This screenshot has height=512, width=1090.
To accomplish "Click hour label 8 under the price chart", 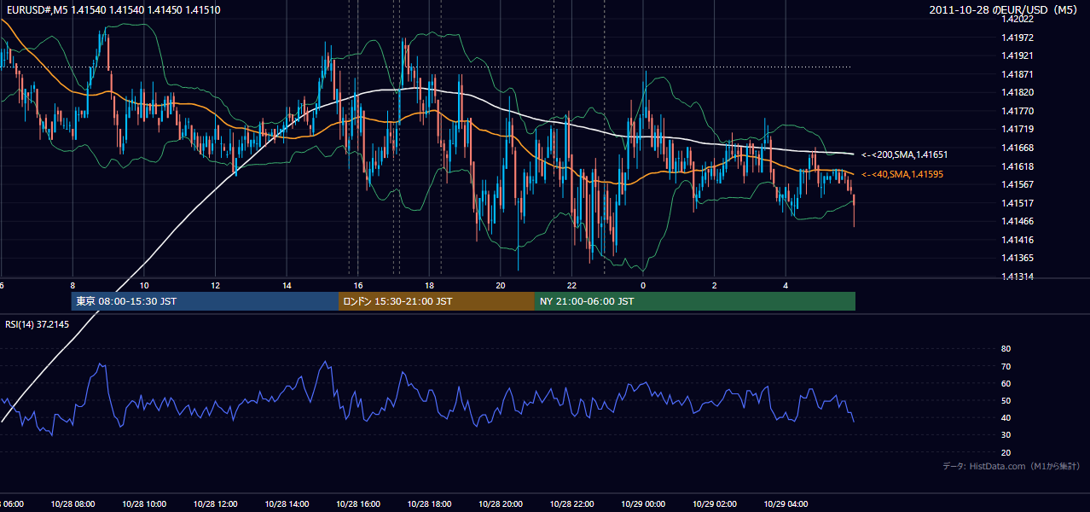I will 72,285.
